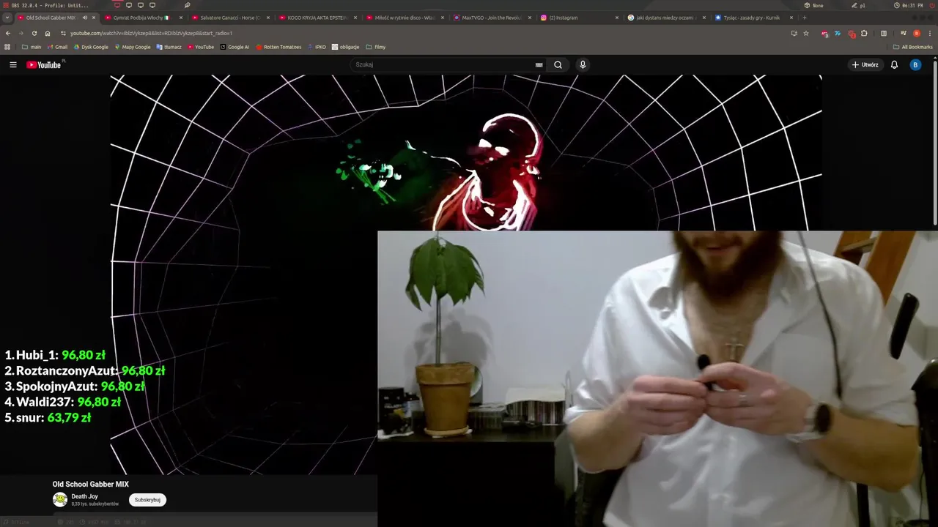Viewport: 938px width, 527px height.
Task: Open the Gmail bookmark
Action: (56, 47)
